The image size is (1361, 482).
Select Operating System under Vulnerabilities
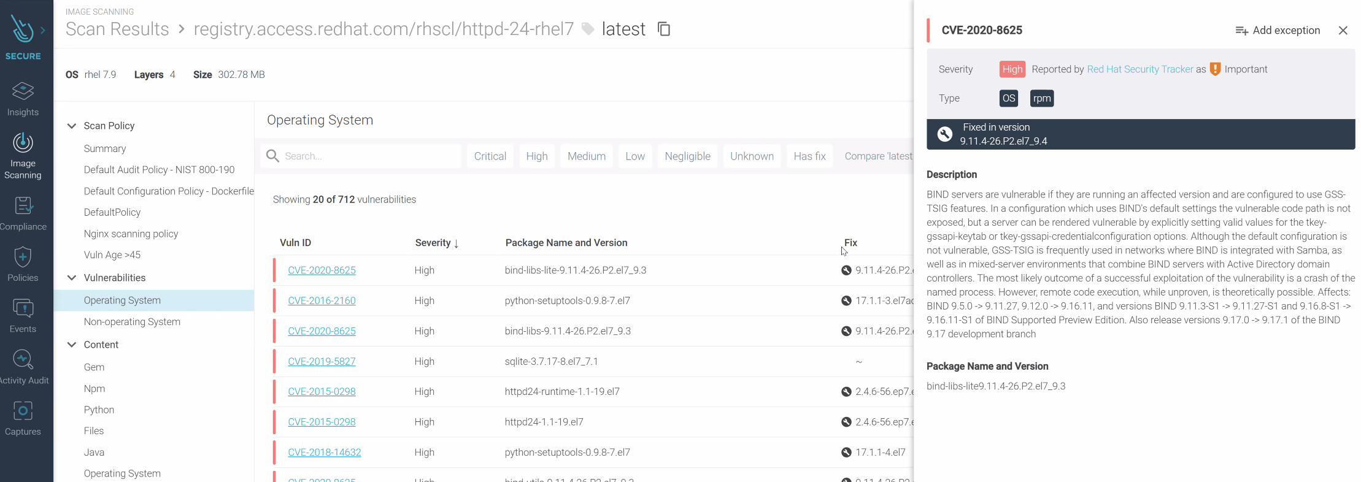click(x=154, y=300)
